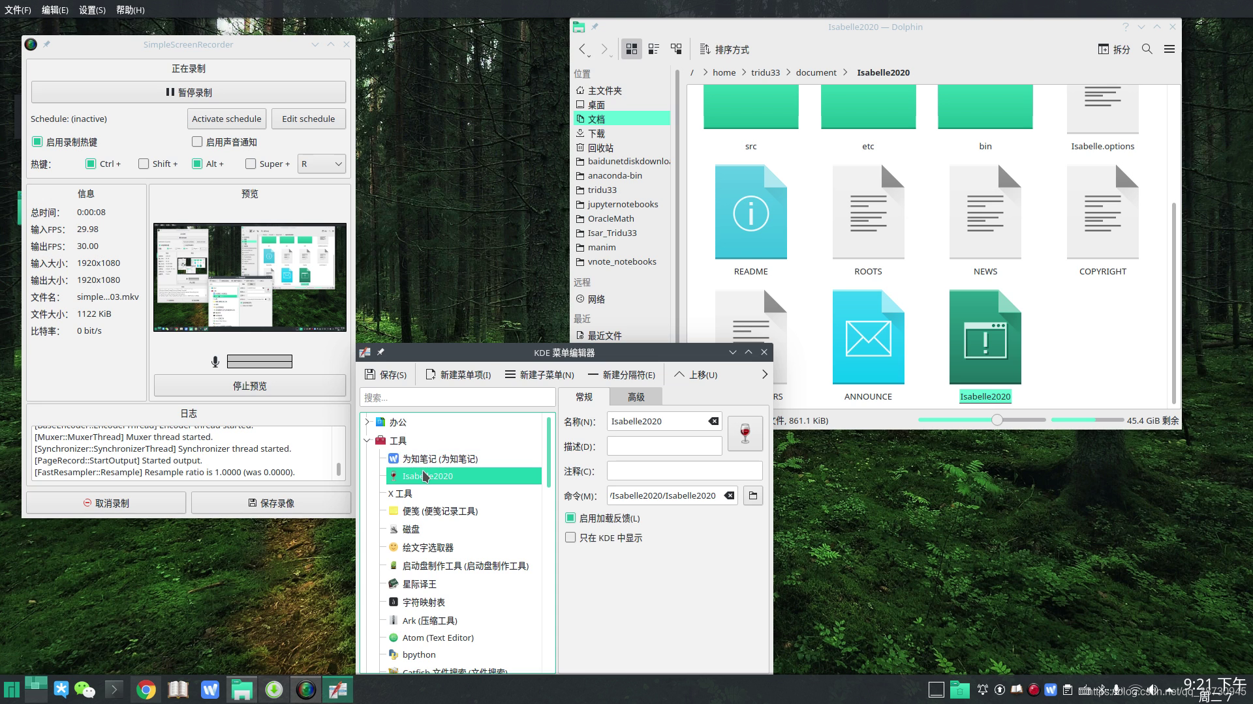Image resolution: width=1253 pixels, height=704 pixels.
Task: Toggle the 启用声音通知 checkbox
Action: (x=197, y=142)
